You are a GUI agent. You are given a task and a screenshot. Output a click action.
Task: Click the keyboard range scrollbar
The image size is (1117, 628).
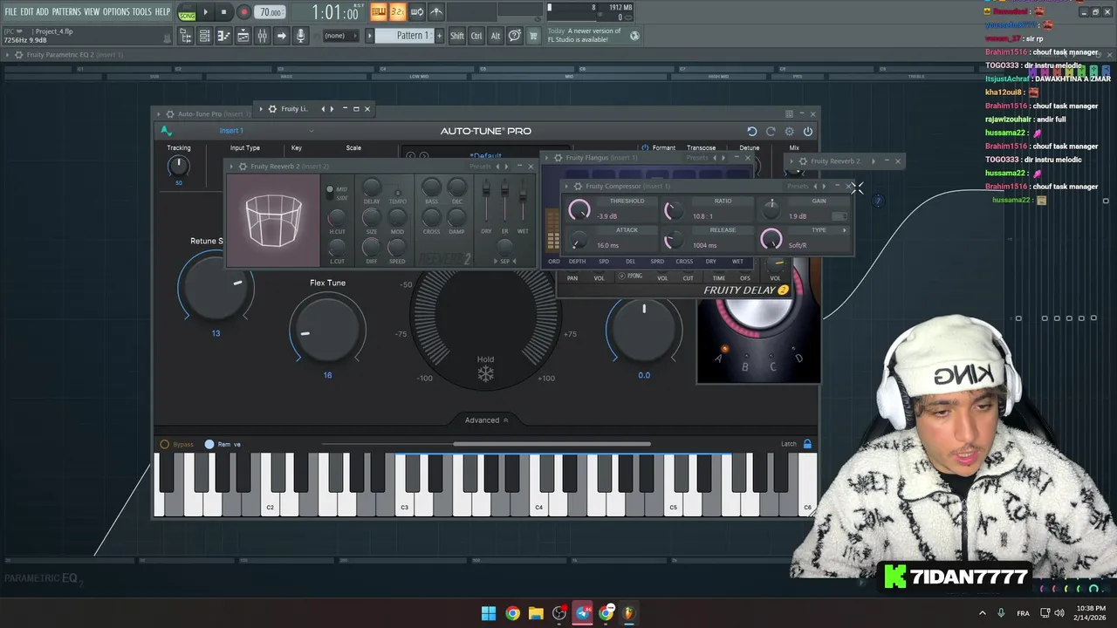click(x=552, y=444)
